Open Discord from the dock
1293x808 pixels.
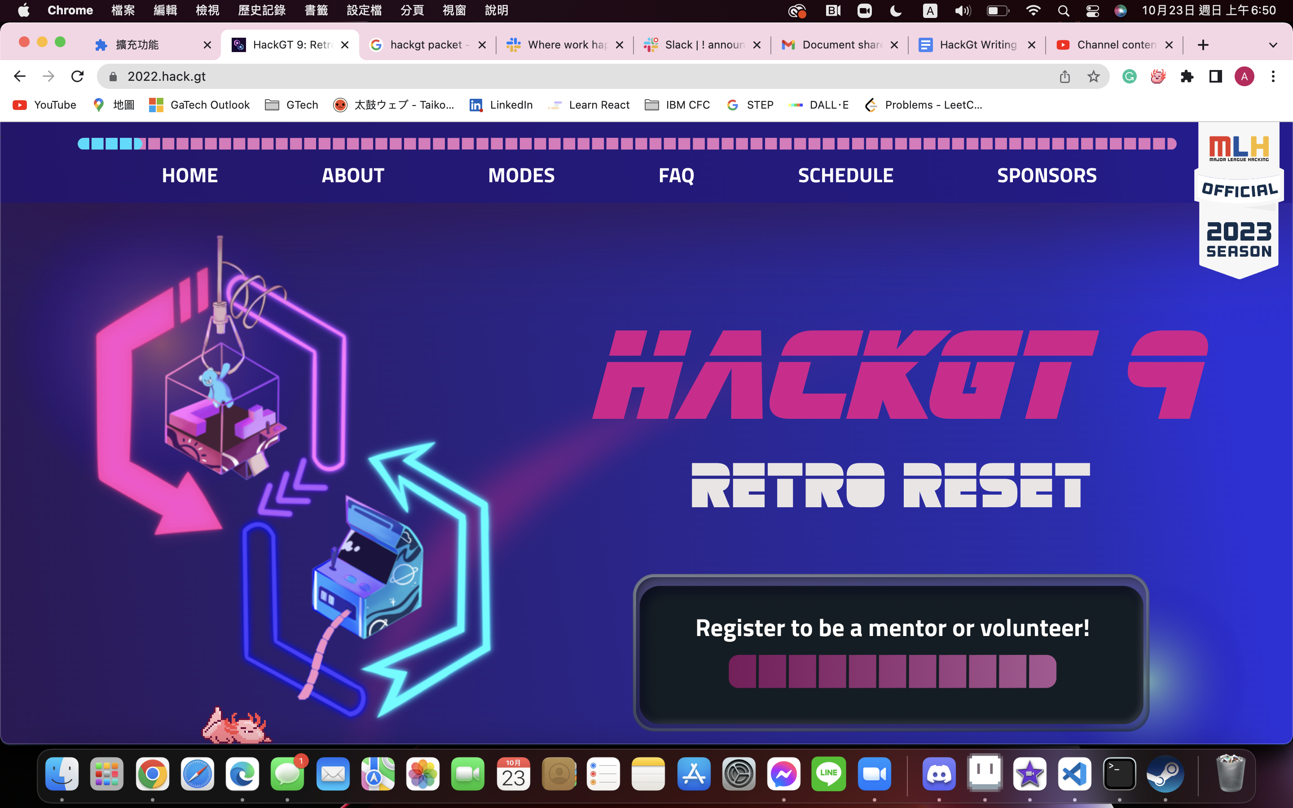(x=939, y=774)
